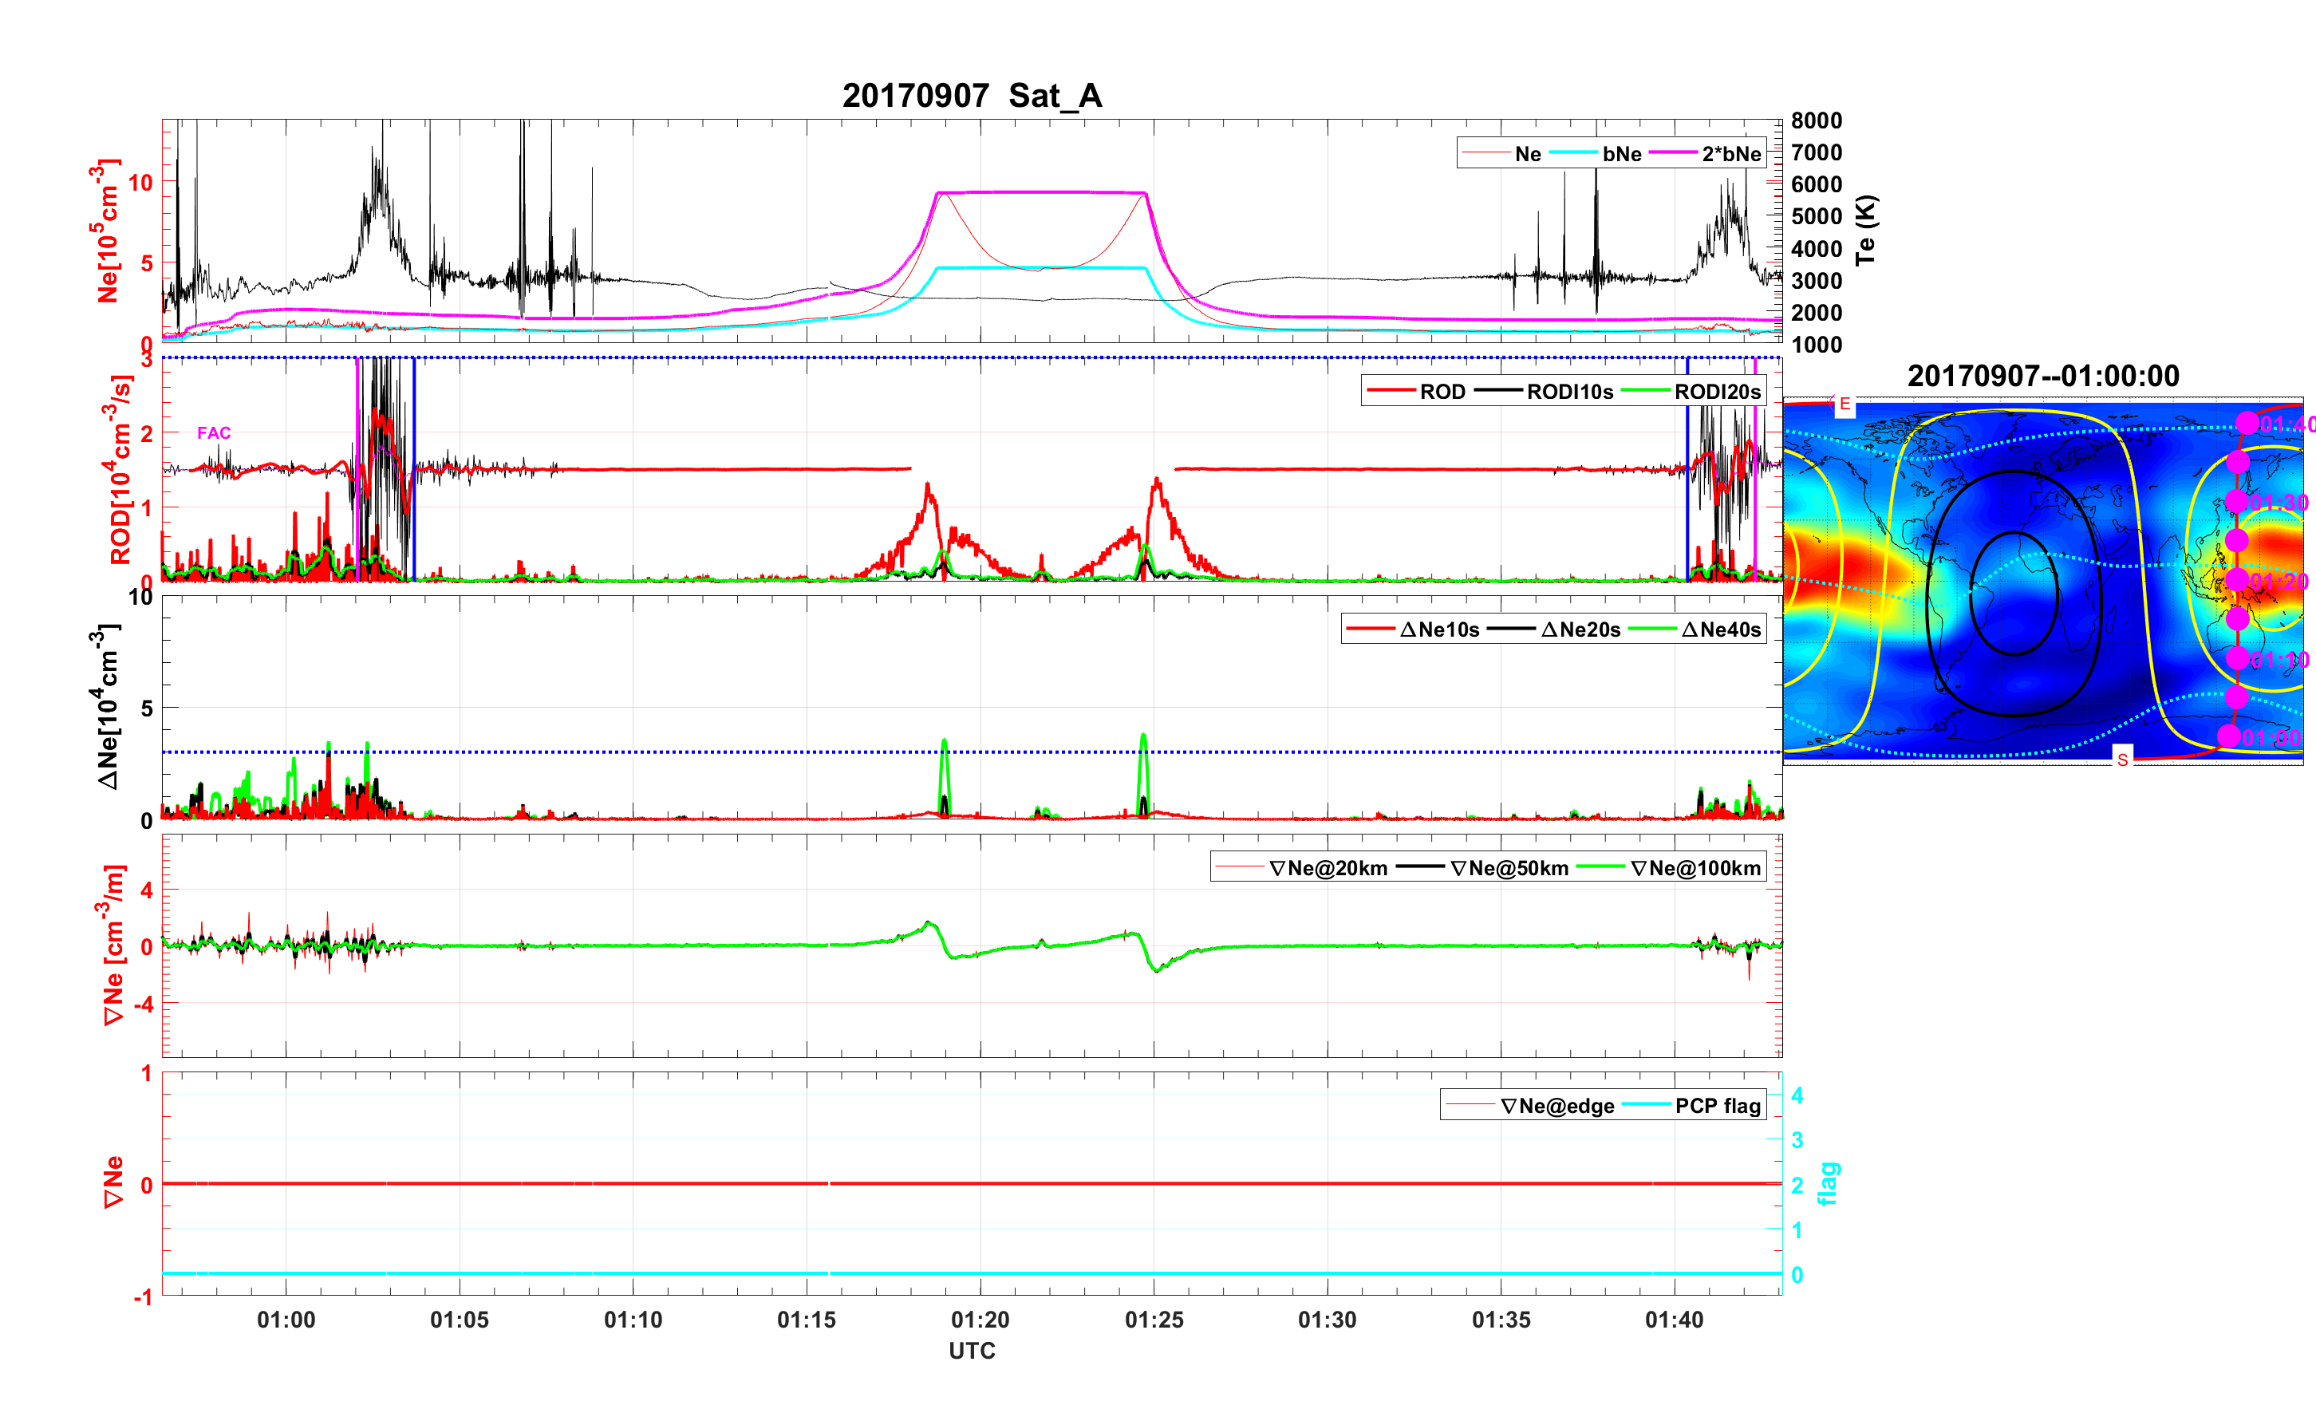Click the ∇Ne@edge legend entry

tap(1557, 1106)
